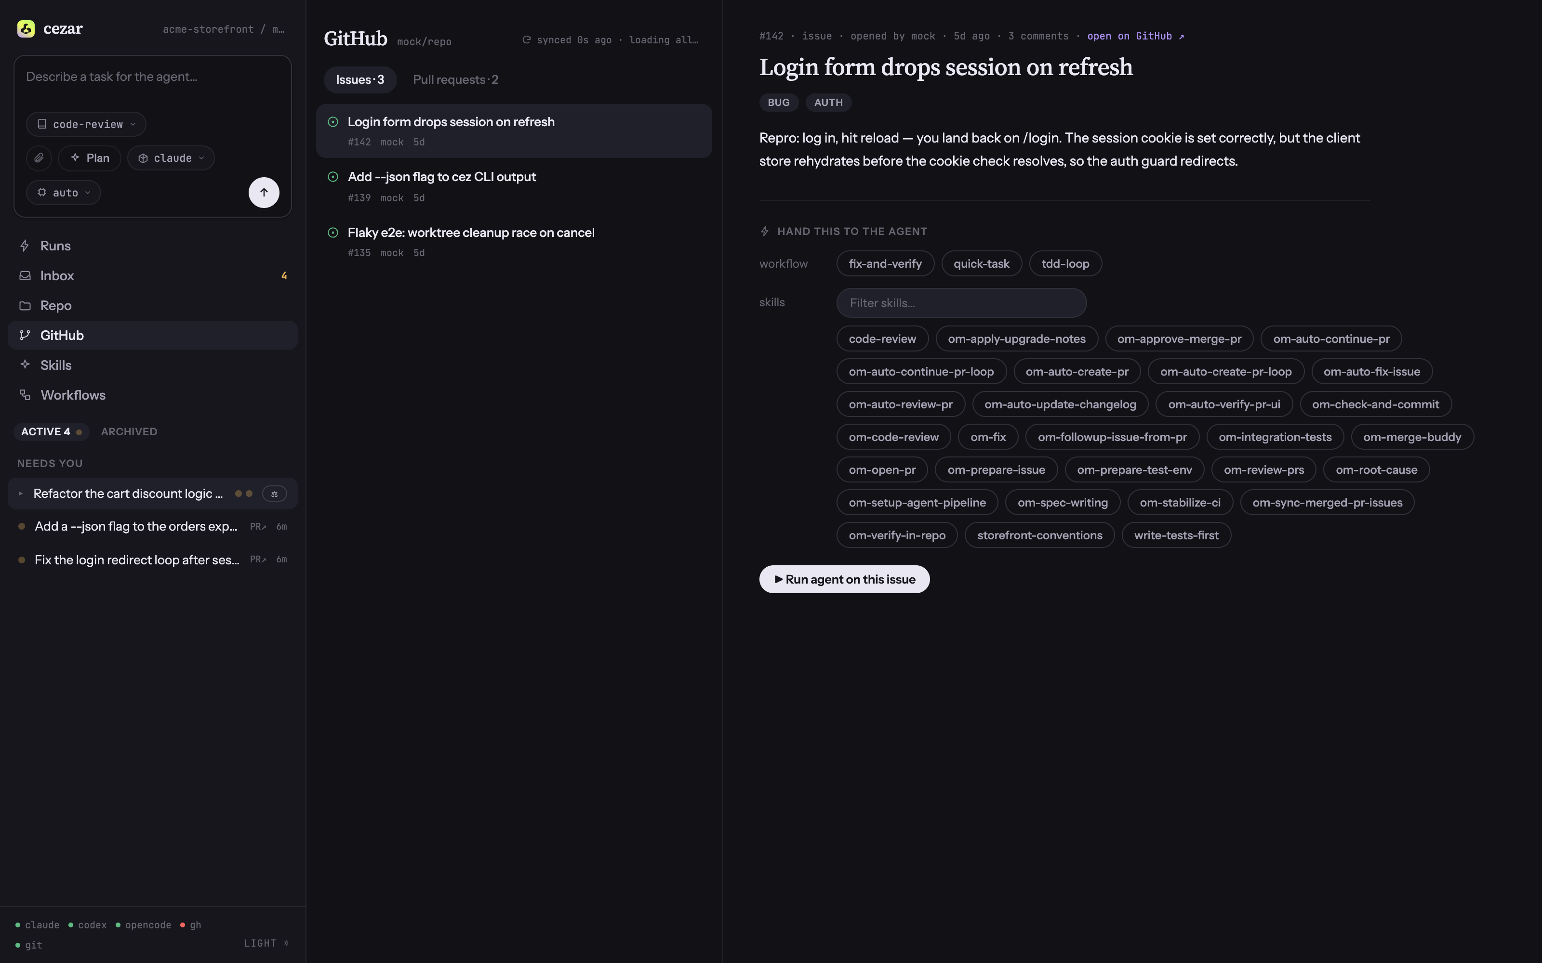Viewport: 1542px width, 963px height.
Task: Click the AUTH label tag
Action: [x=828, y=103]
